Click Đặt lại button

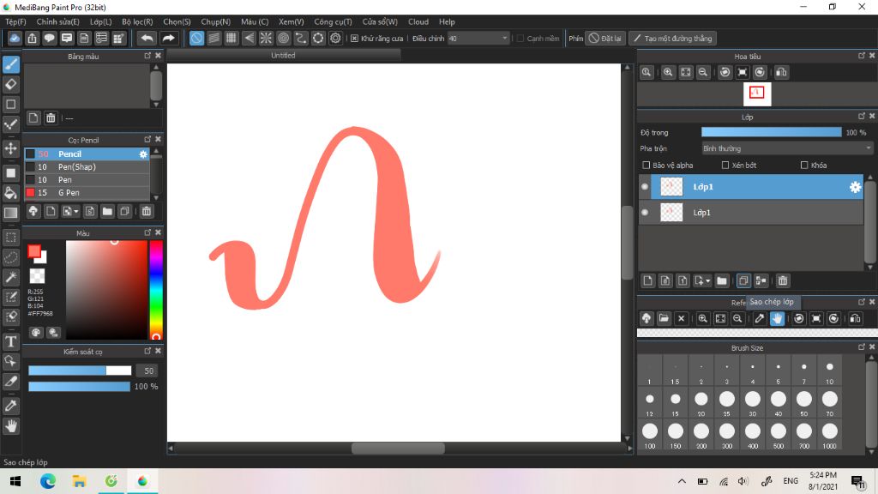pos(604,38)
